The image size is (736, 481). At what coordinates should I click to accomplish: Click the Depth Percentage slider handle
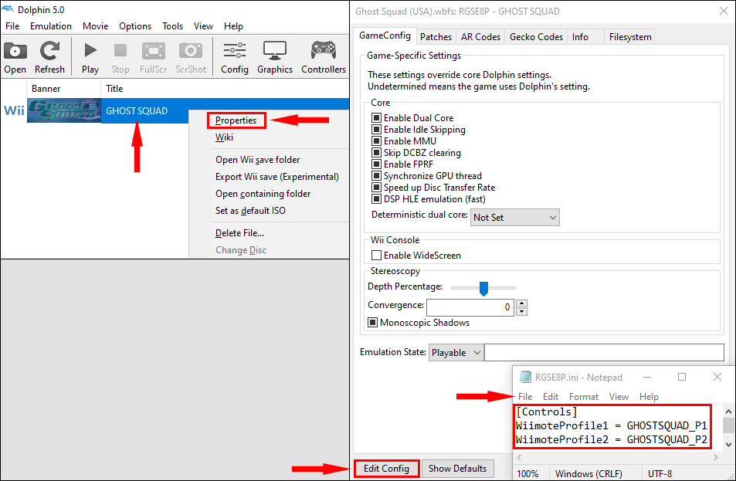[x=483, y=288]
